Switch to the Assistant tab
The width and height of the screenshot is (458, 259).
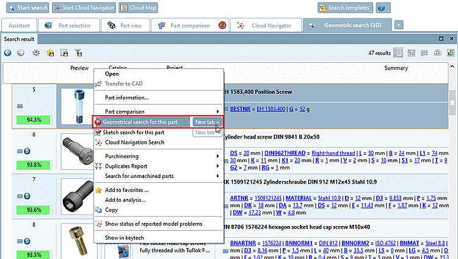click(20, 26)
